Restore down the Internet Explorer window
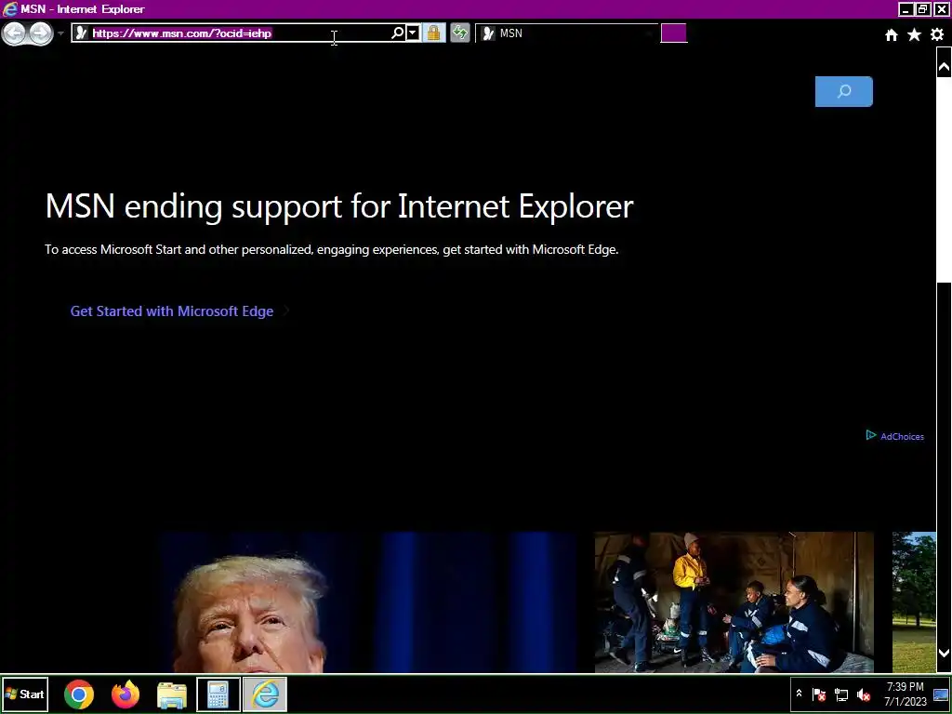The height and width of the screenshot is (714, 952). click(x=923, y=9)
